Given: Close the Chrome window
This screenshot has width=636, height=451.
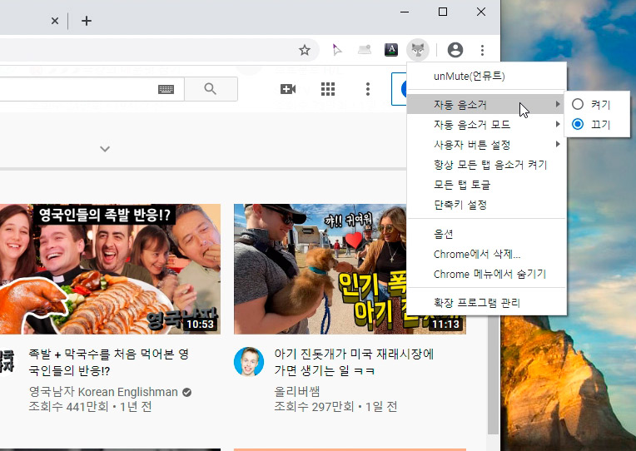Looking at the screenshot, I should pyautogui.click(x=481, y=12).
